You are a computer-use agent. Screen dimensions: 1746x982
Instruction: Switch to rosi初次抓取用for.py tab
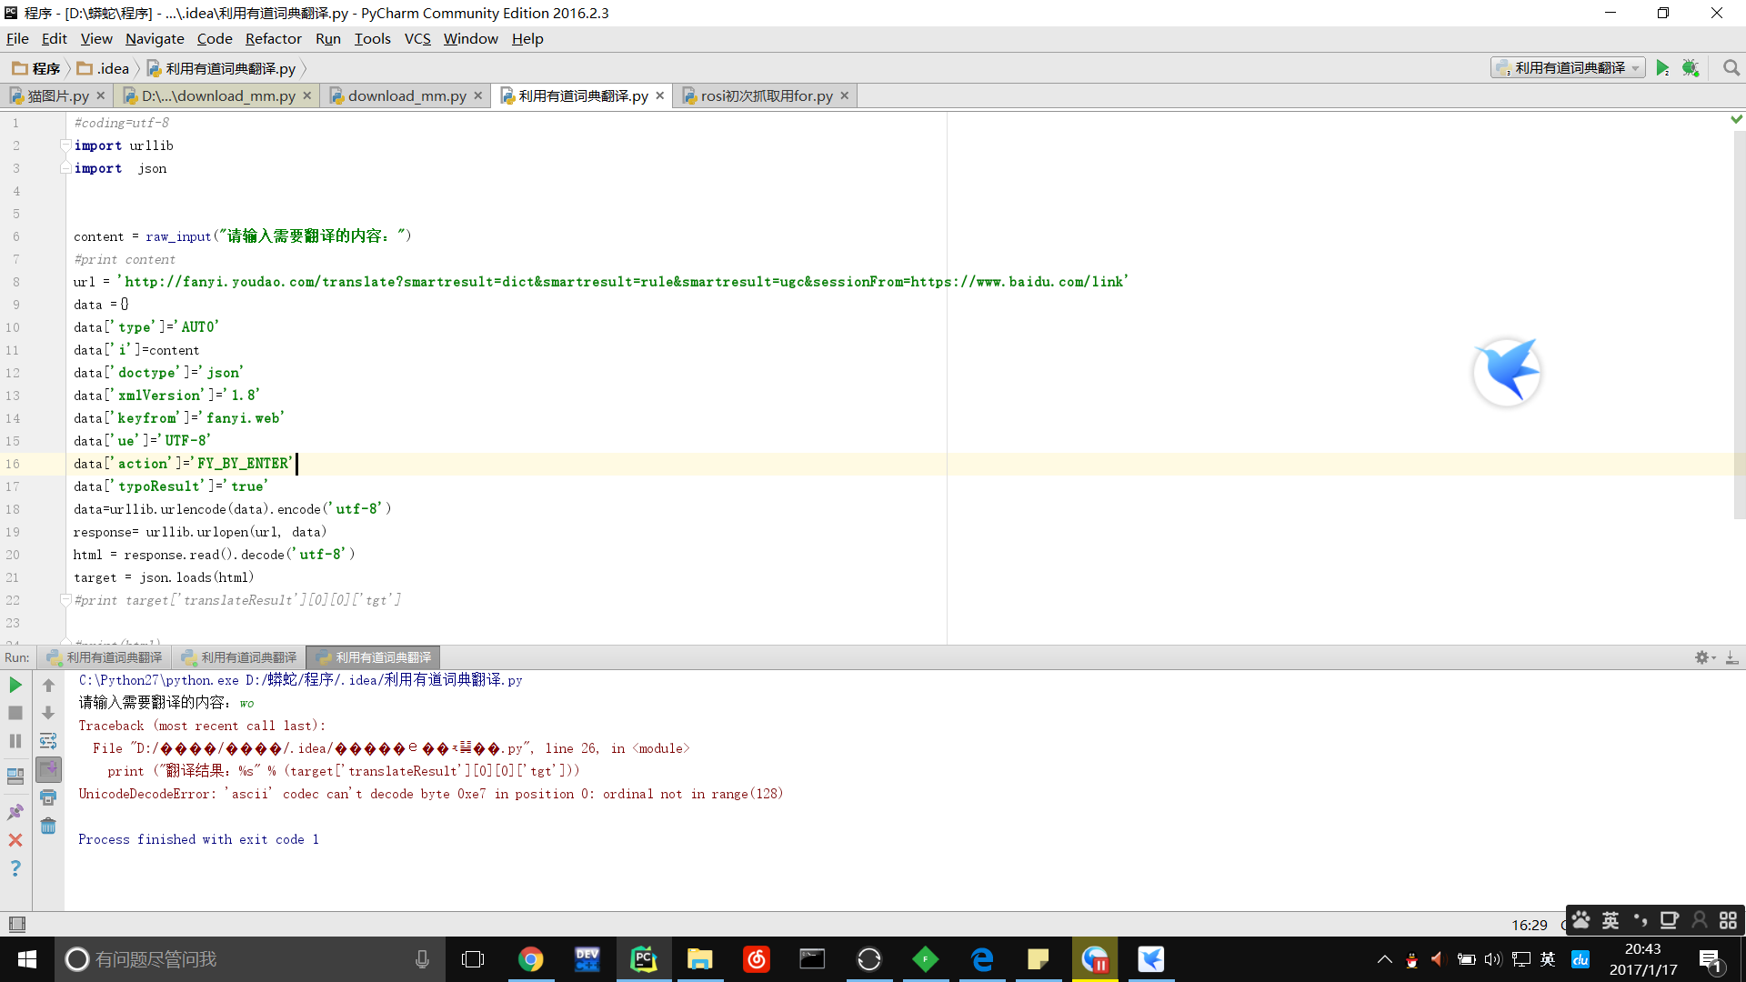766,95
